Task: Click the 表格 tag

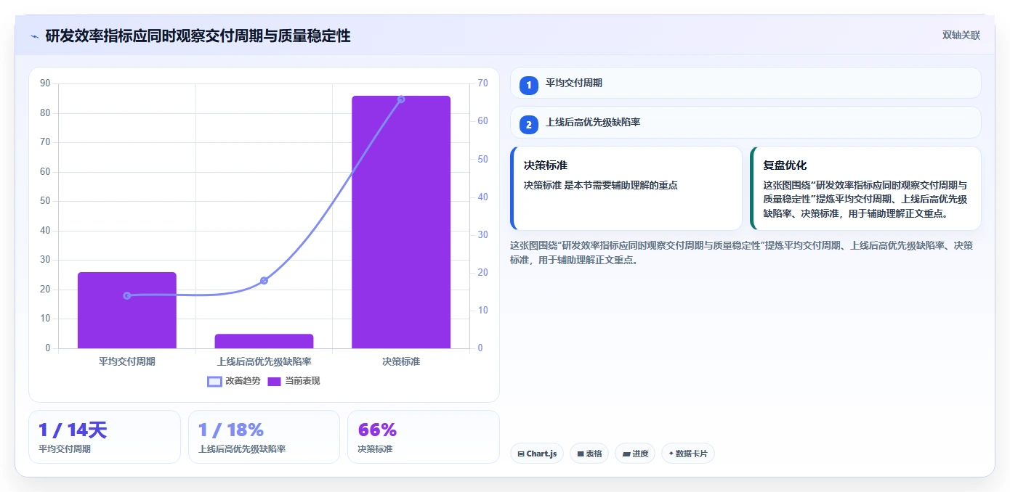Action: [589, 454]
